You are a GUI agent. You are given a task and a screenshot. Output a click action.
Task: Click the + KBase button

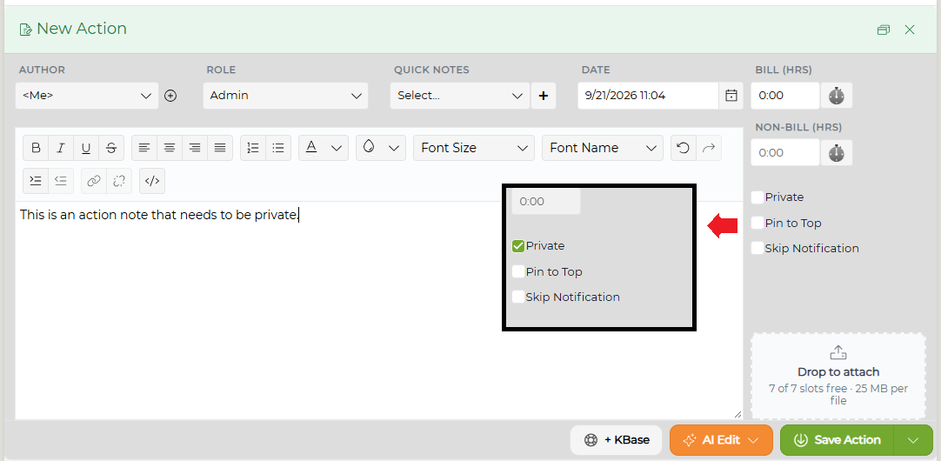click(617, 440)
